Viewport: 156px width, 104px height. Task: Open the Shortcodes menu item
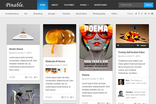pos(101,5)
